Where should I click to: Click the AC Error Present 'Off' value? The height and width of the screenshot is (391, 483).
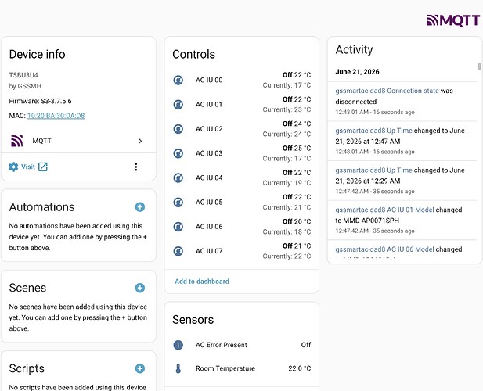306,345
